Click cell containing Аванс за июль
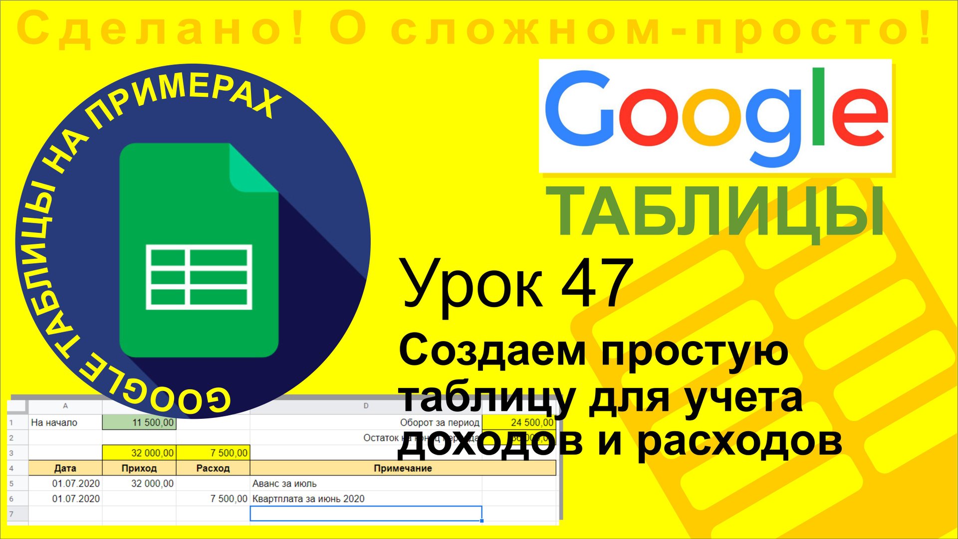Image resolution: width=958 pixels, height=539 pixels. click(x=284, y=483)
